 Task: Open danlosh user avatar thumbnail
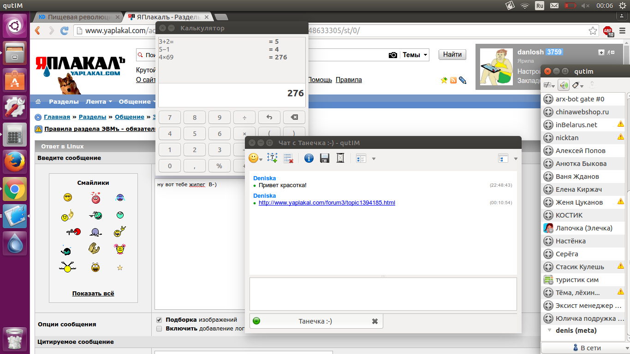(496, 67)
